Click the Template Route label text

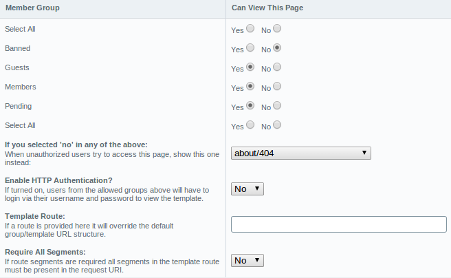tap(34, 216)
